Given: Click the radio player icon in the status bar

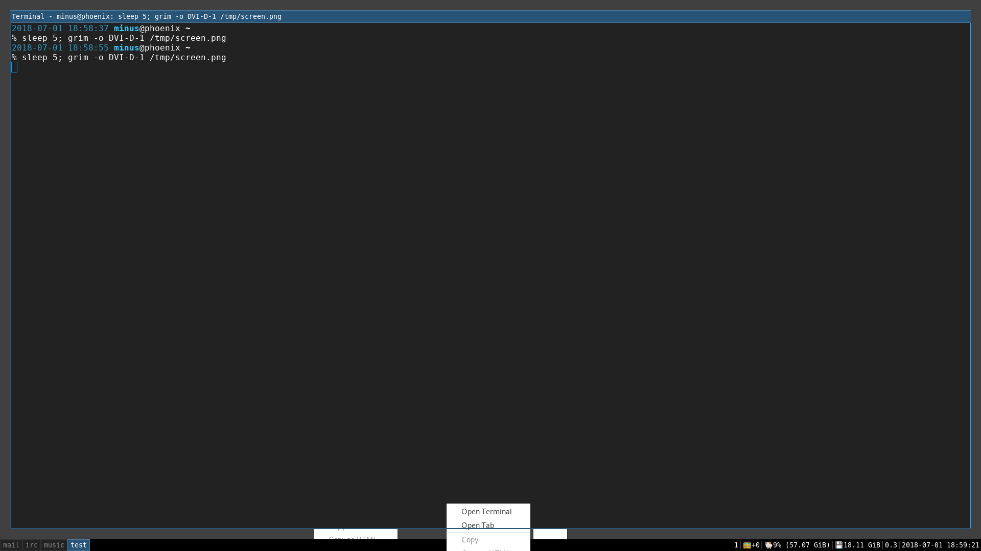Looking at the screenshot, I should point(748,545).
